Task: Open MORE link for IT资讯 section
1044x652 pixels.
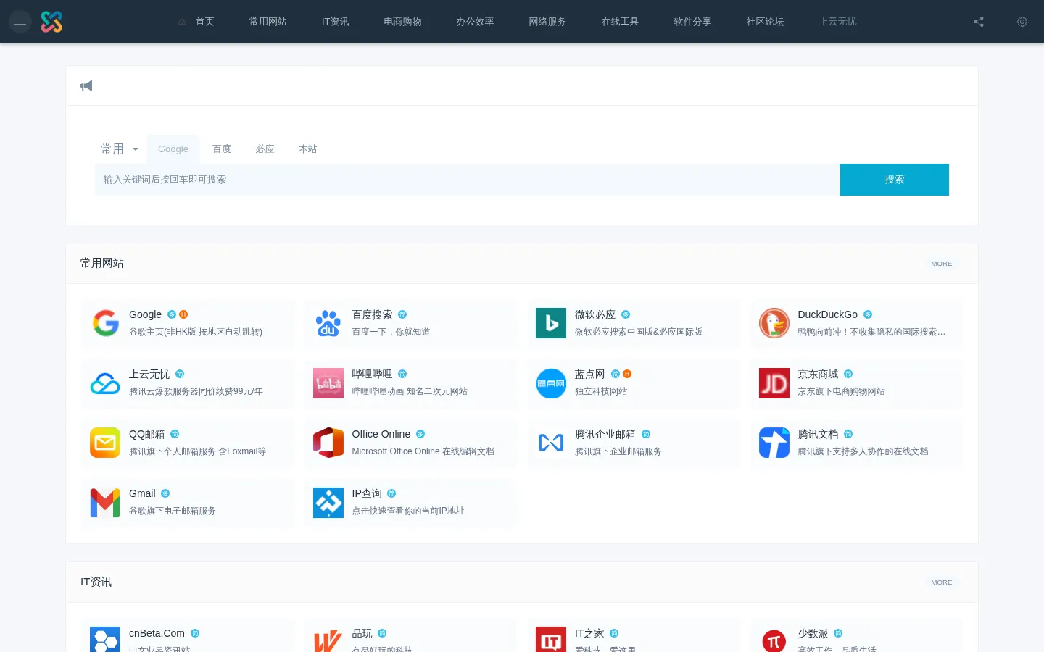Action: (942, 582)
